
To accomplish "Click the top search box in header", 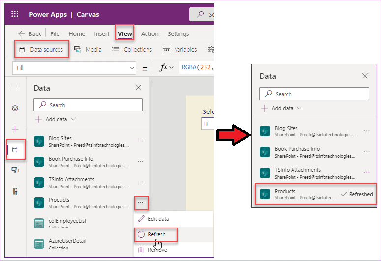I will pos(202,14).
